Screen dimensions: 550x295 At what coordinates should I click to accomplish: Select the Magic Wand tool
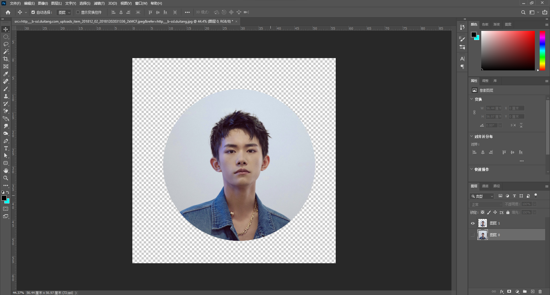(6, 52)
